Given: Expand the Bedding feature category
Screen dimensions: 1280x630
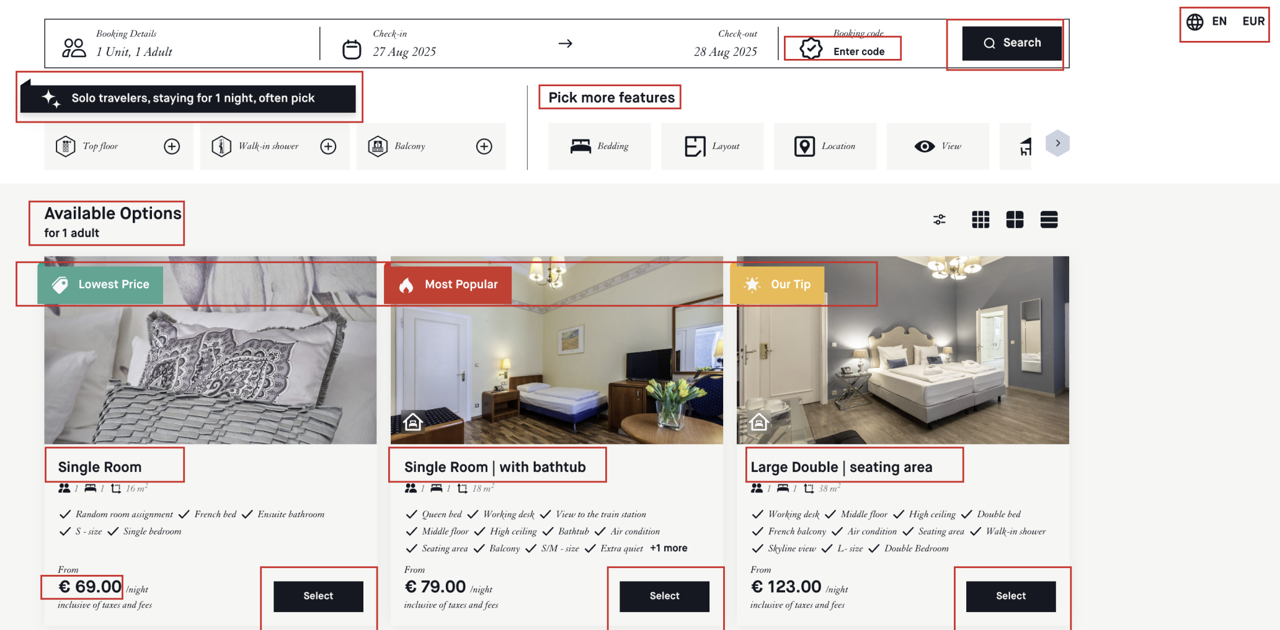Looking at the screenshot, I should pos(600,146).
